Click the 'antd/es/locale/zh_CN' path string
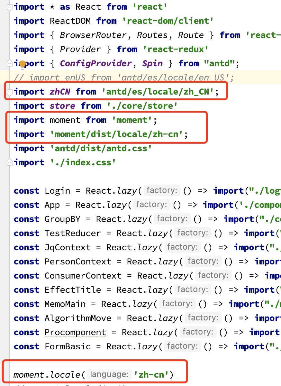281x386 pixels. (x=158, y=92)
